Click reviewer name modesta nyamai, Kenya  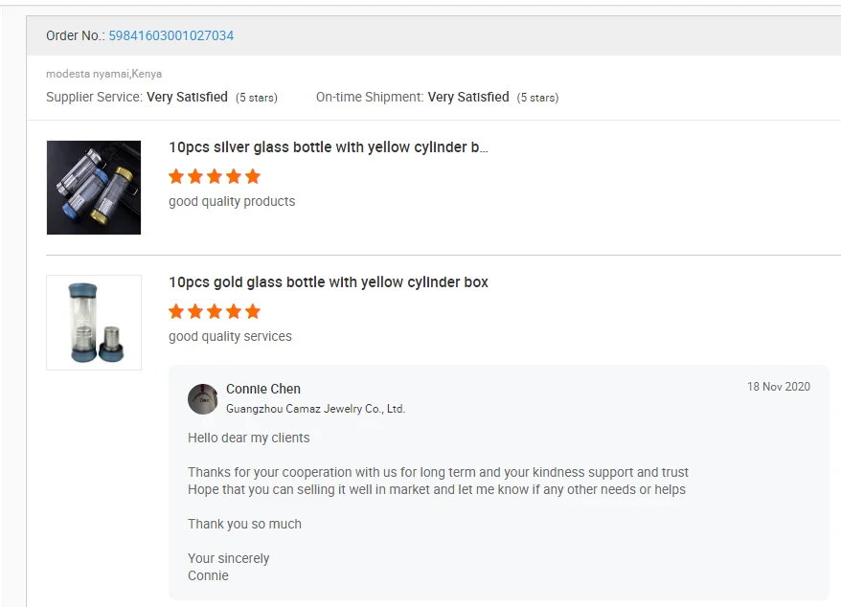103,74
